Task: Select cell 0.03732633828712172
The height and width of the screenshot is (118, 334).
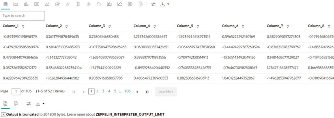Action: 19,68
